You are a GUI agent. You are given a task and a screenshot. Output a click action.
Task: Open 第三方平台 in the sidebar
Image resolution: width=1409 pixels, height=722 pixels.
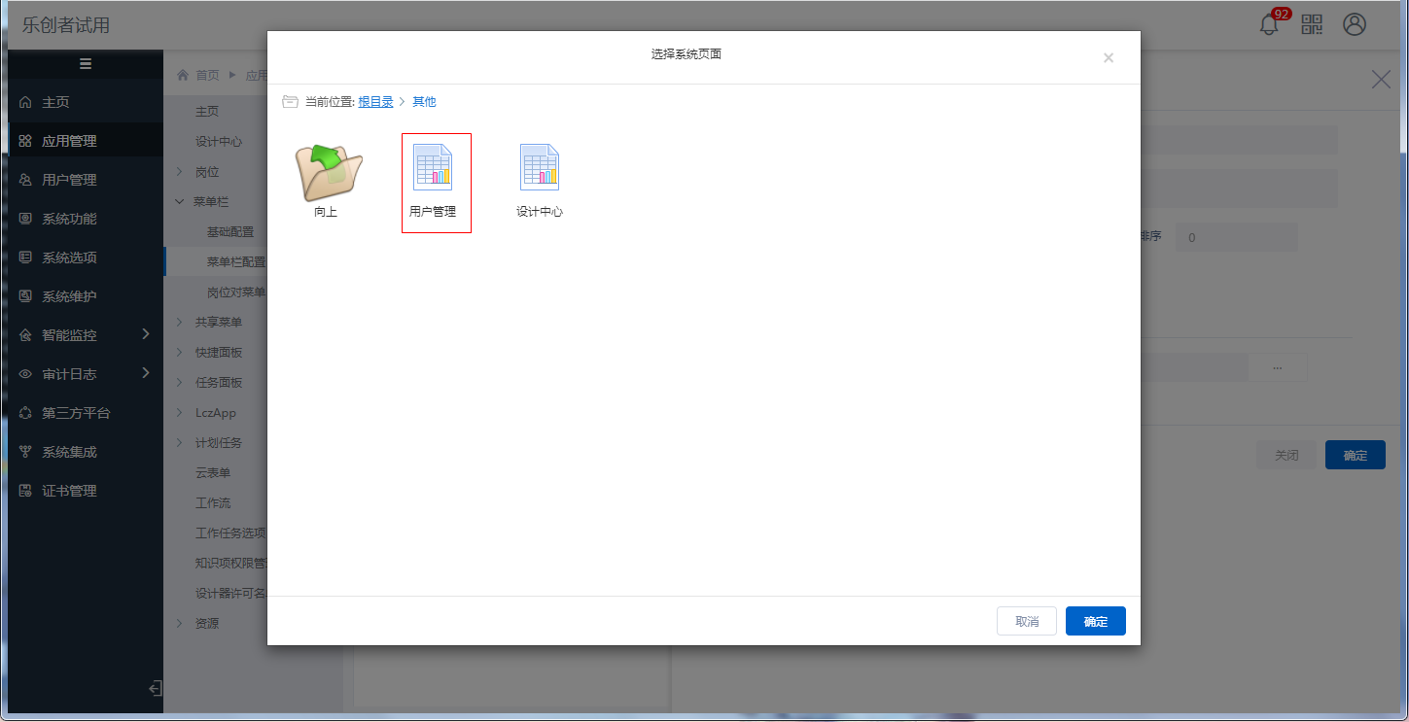pos(76,413)
